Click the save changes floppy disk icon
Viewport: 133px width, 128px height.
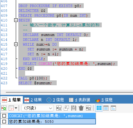[74, 108]
